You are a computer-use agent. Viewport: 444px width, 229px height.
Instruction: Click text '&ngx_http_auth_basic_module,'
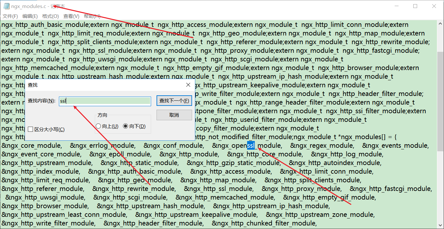click(135, 172)
